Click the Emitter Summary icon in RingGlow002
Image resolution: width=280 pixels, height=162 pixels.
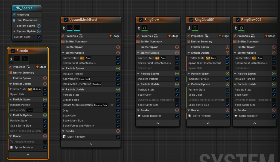pyautogui.click(x=235, y=42)
